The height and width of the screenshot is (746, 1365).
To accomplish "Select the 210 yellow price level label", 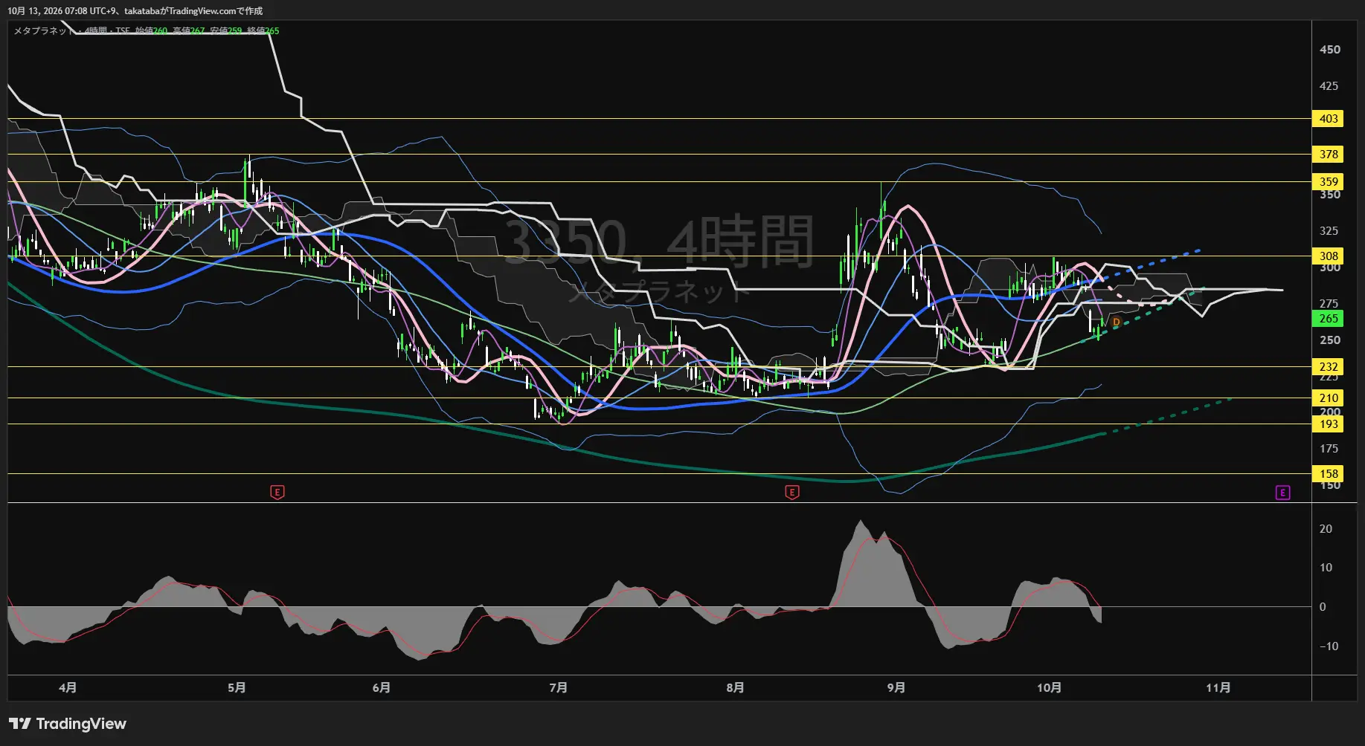I will click(x=1329, y=398).
